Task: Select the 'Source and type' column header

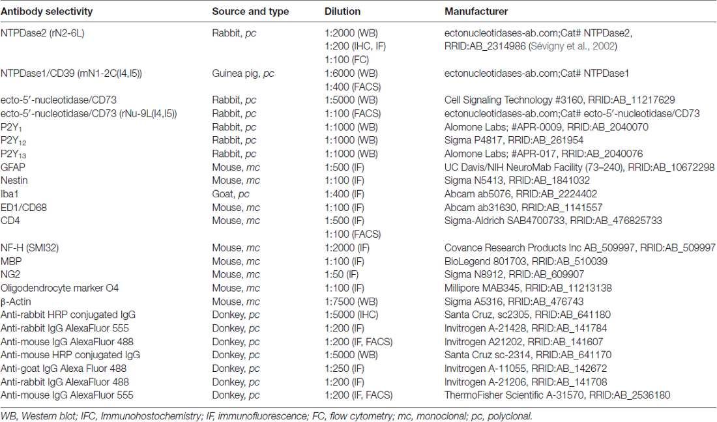Action: point(250,12)
